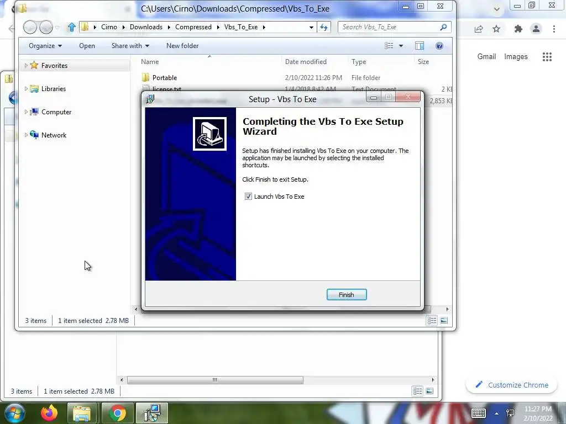
Task: Open the Share with dropdown
Action: (130, 46)
